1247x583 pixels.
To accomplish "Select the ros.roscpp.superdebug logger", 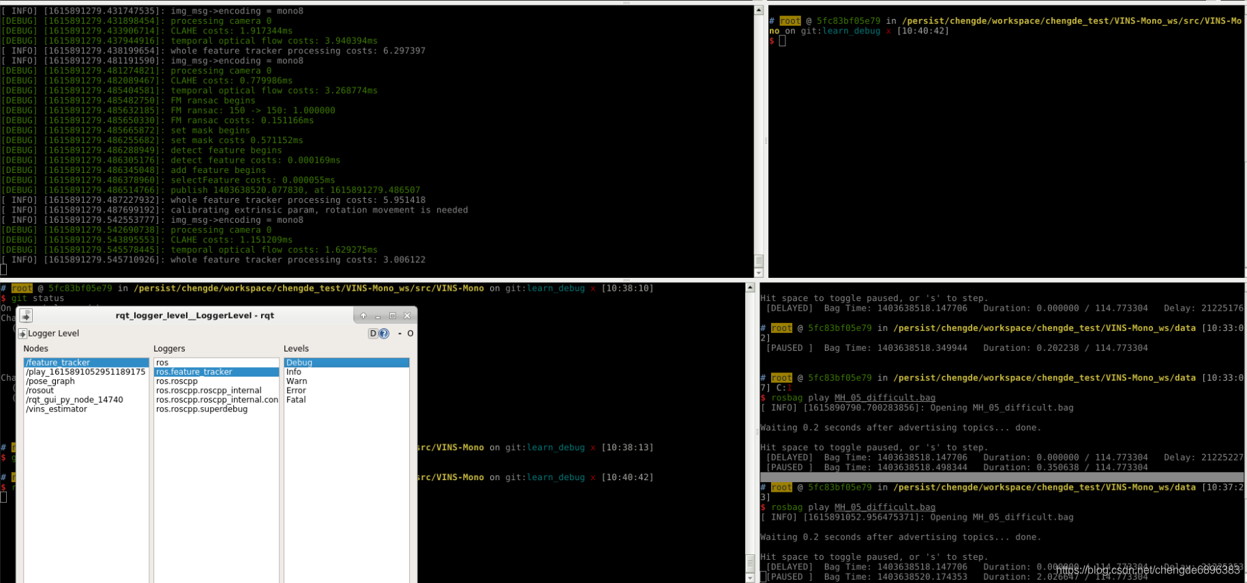I will click(216, 409).
